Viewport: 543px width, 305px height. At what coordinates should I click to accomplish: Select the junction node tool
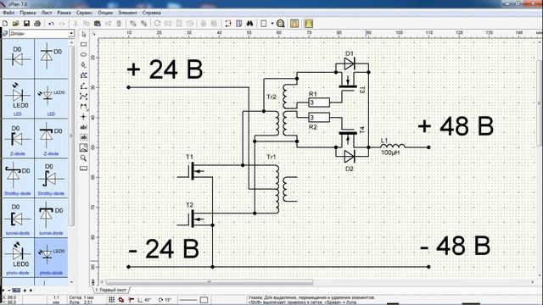[x=83, y=117]
